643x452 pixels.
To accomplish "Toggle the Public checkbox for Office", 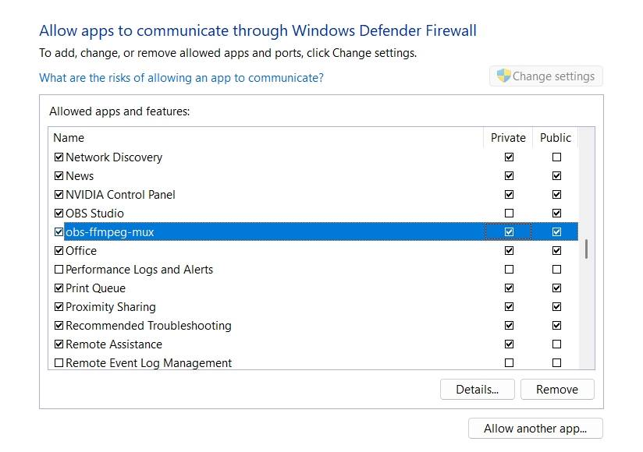I will point(556,250).
